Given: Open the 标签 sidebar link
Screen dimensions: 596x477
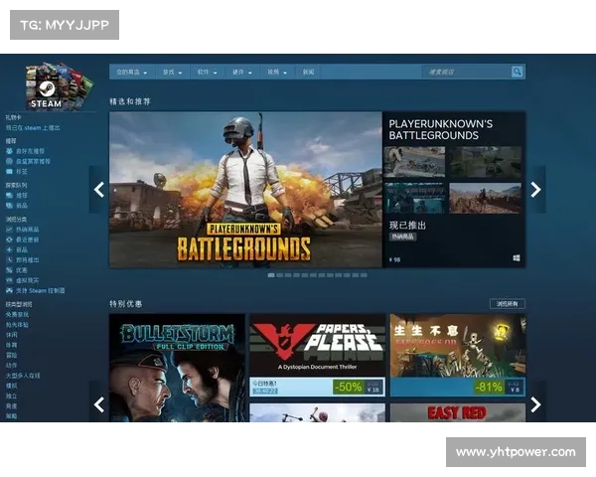Looking at the screenshot, I should pyautogui.click(x=21, y=172).
